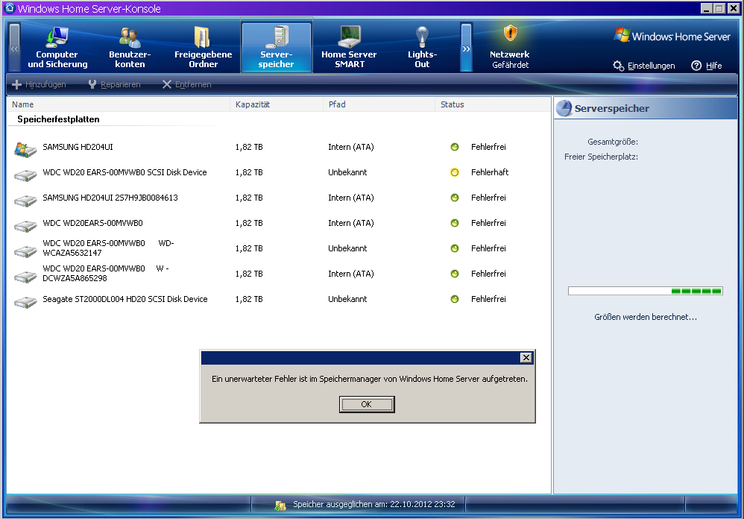Click the left tab-scroll arrow
Screen dimensions: 744x519
pos(15,48)
